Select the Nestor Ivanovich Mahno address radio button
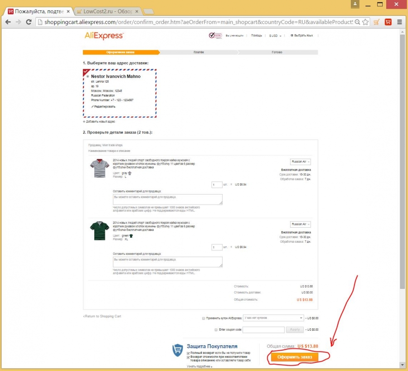This screenshot has height=371, width=408. [x=87, y=76]
